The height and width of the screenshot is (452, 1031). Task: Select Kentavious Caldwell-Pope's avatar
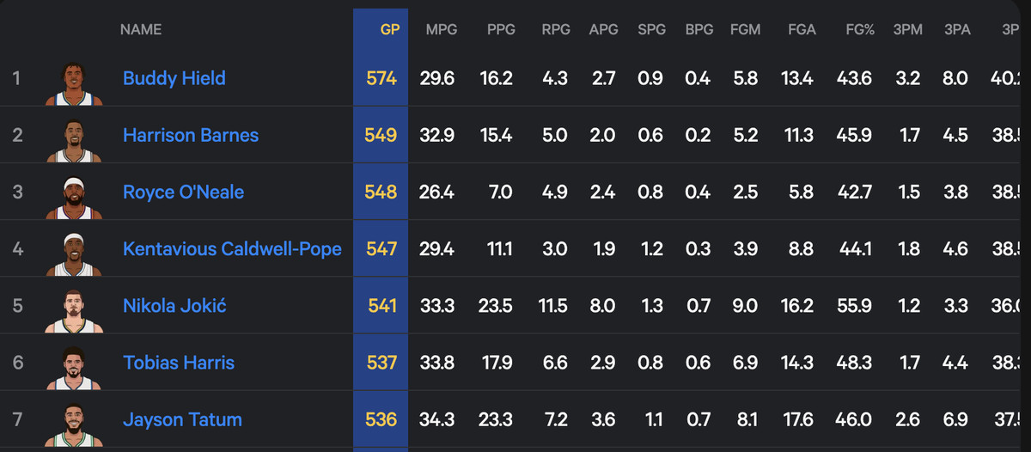coord(74,253)
